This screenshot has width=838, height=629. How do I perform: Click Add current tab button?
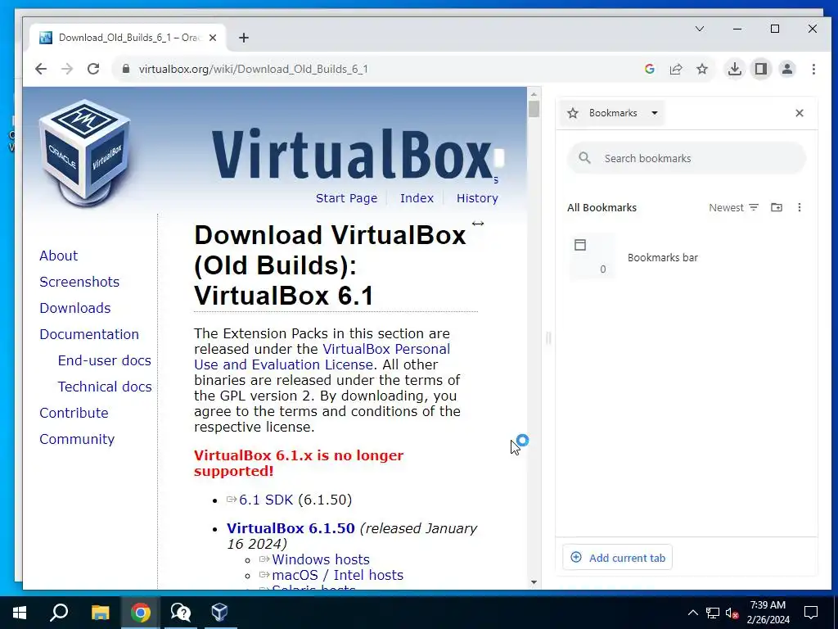point(617,558)
